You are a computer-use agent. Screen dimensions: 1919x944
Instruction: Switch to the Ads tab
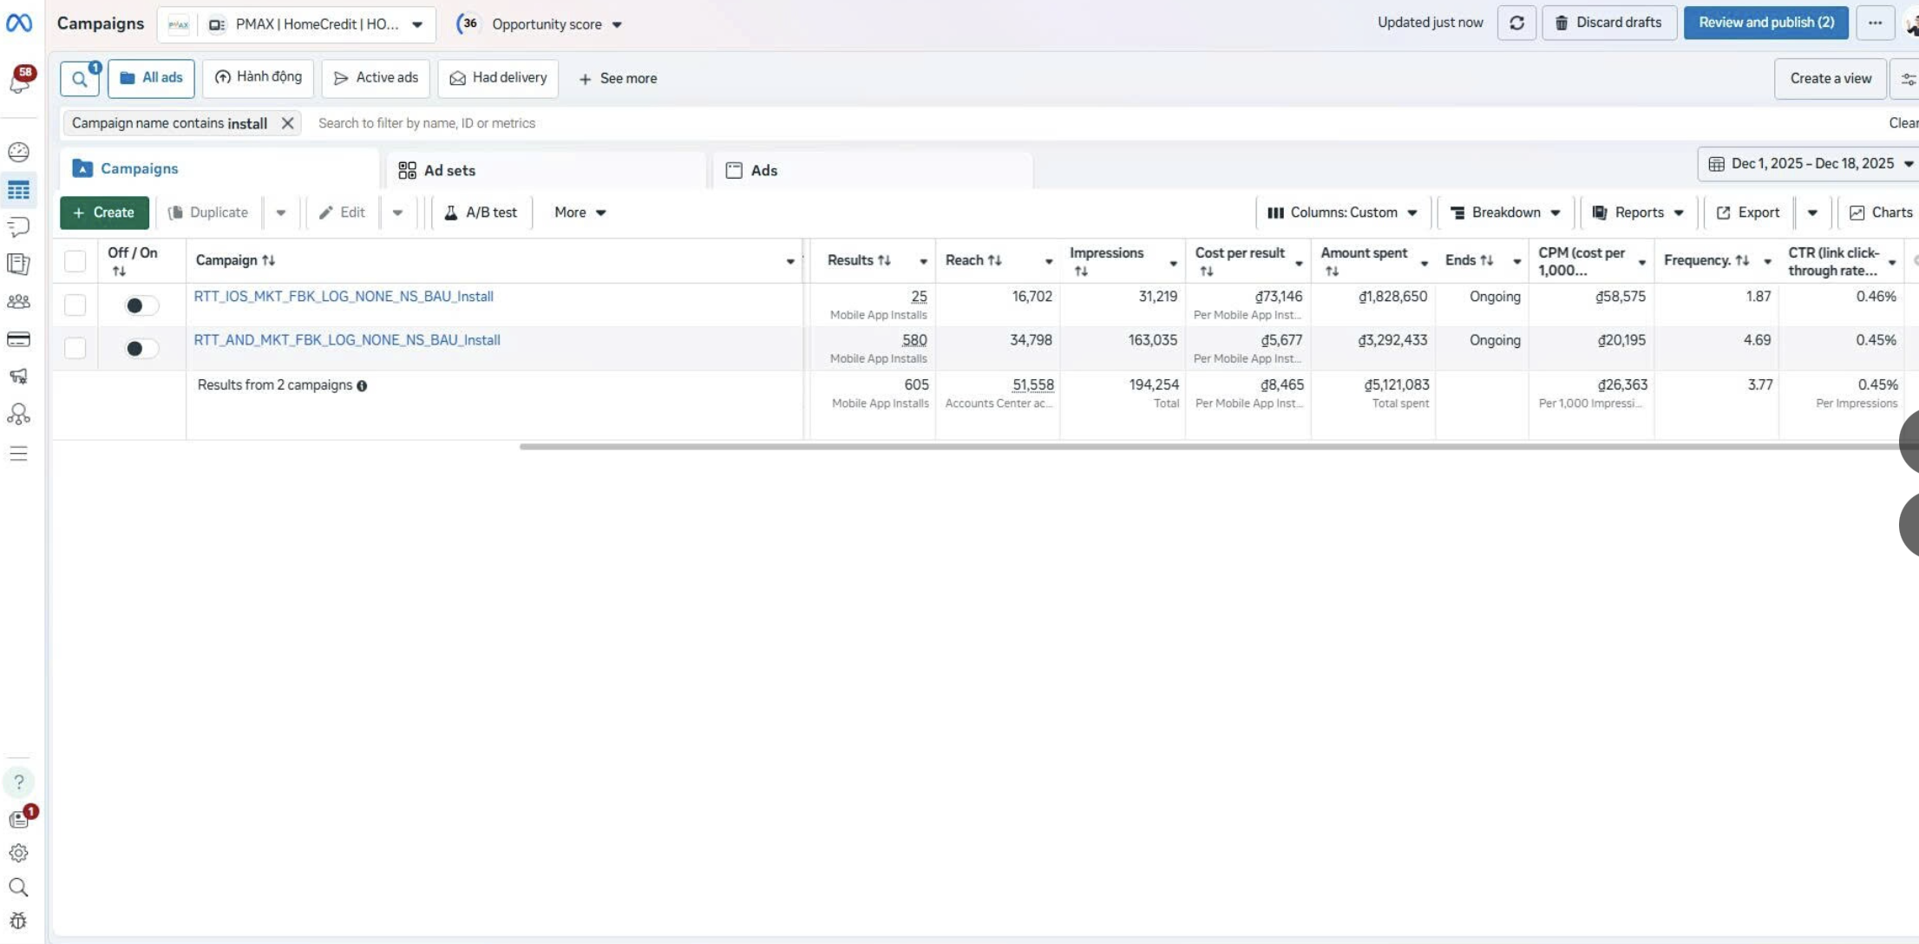click(x=763, y=171)
